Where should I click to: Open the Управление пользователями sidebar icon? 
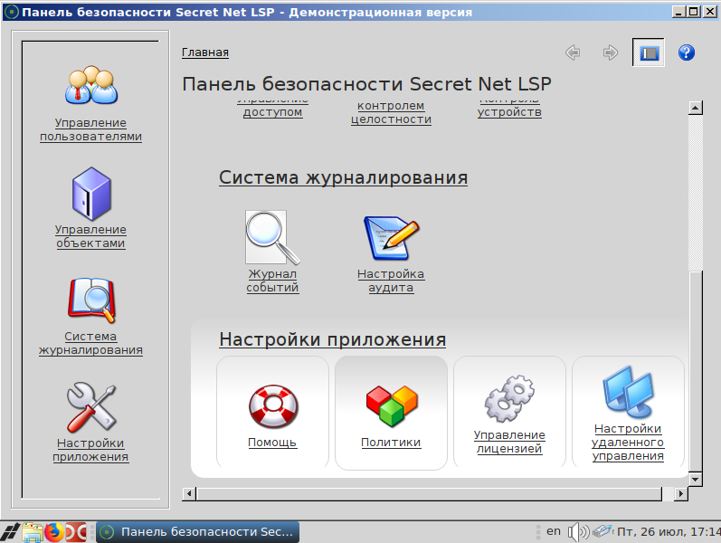pyautogui.click(x=91, y=85)
